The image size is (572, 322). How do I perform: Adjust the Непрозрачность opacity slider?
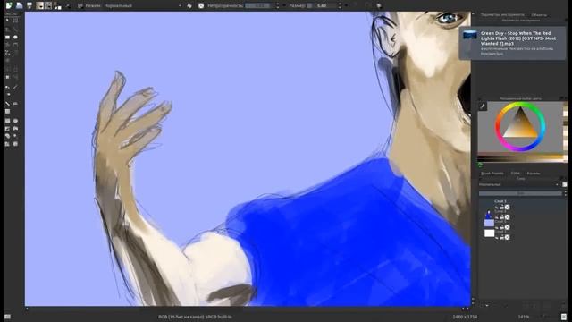[260, 6]
